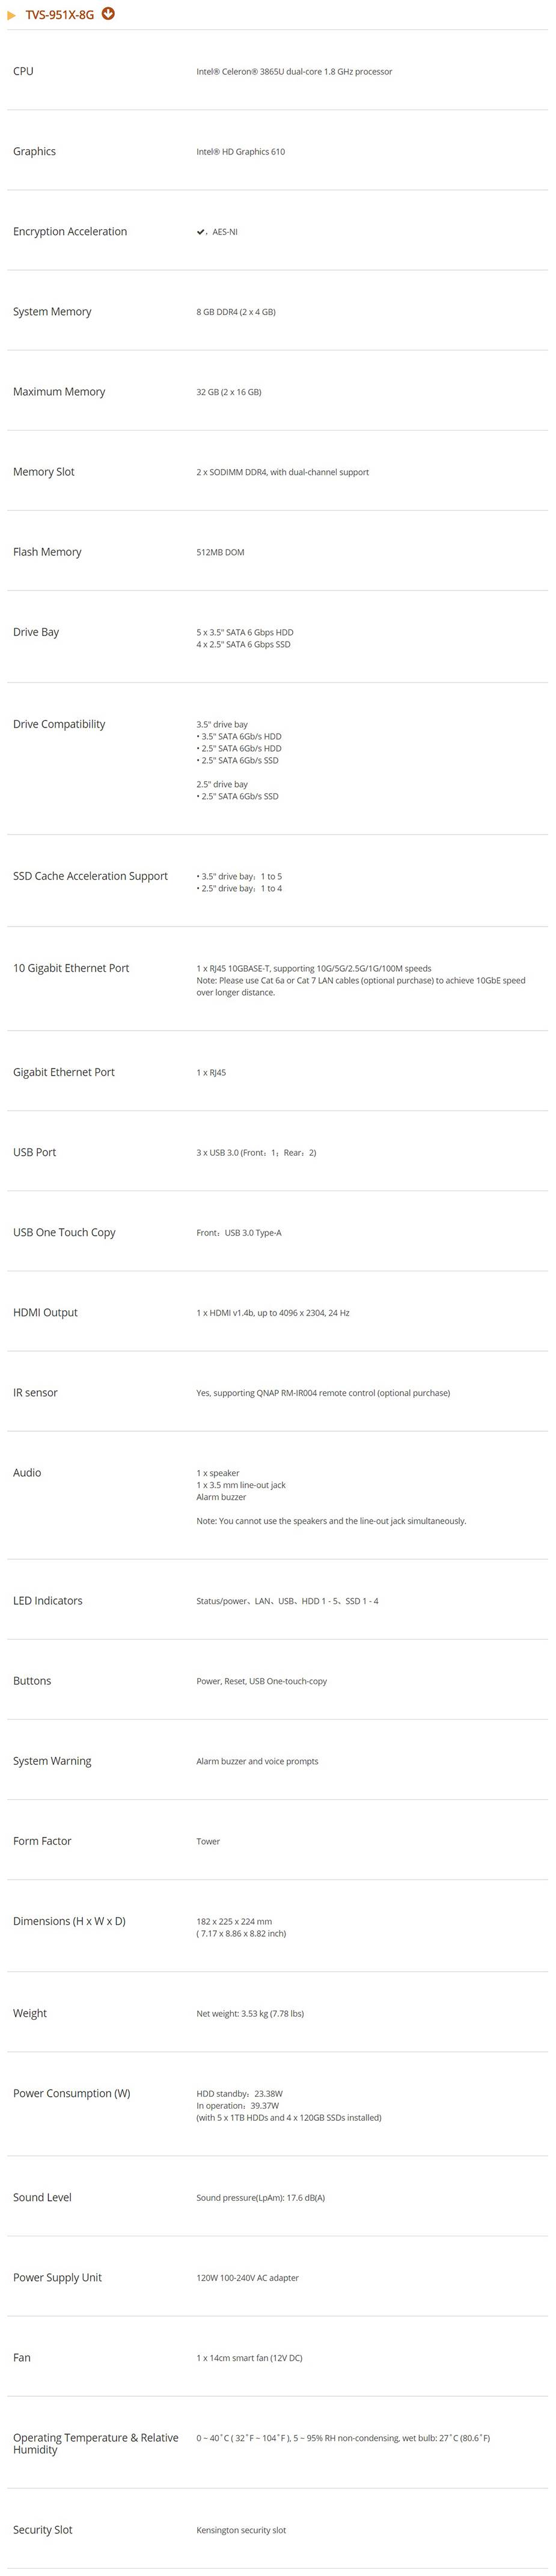Click the Power Supply Unit label
Screen dimensions: 556x2576
[x=57, y=2277]
